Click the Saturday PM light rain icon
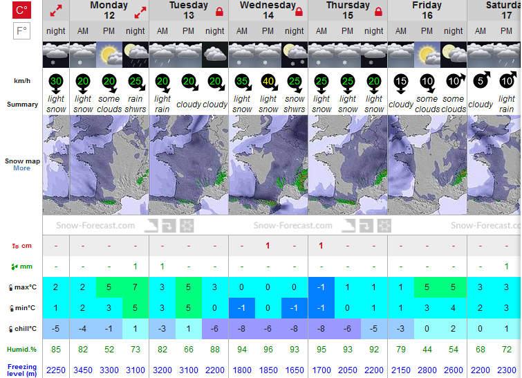 [507, 55]
